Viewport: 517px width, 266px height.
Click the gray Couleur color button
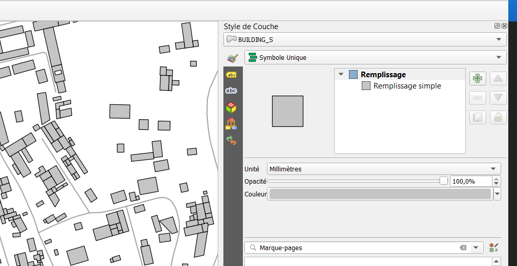click(x=380, y=194)
